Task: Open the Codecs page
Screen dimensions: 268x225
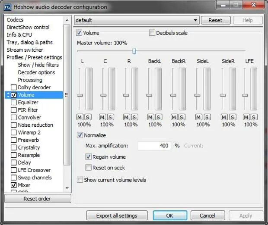Action: (15, 20)
